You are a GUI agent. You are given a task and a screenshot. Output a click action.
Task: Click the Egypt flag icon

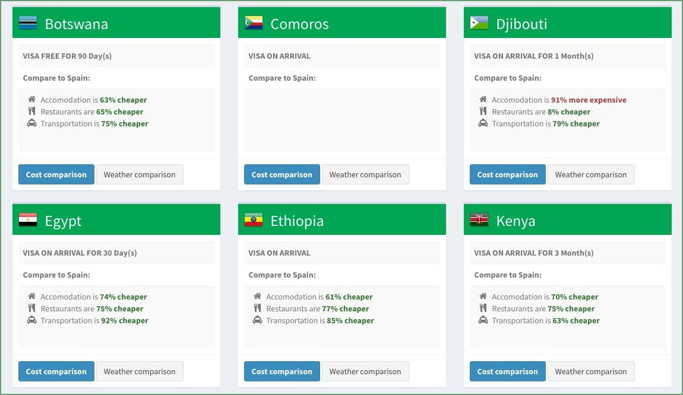pyautogui.click(x=28, y=220)
